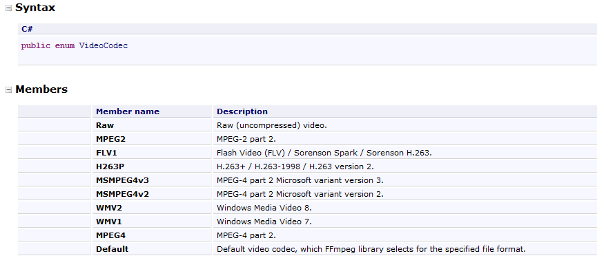This screenshot has width=597, height=258.
Task: Click the public enum keyword text
Action: tap(48, 46)
